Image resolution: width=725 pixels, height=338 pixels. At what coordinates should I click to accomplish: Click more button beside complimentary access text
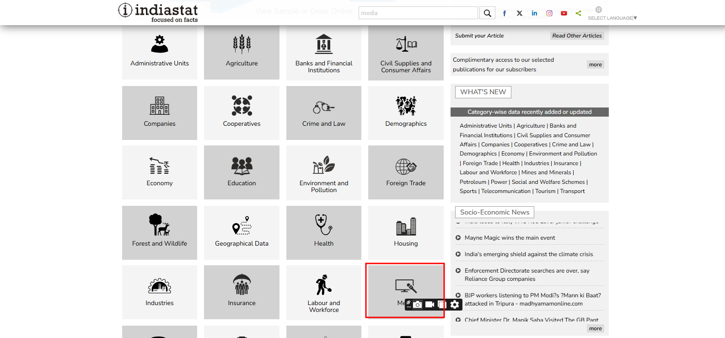[x=595, y=64]
